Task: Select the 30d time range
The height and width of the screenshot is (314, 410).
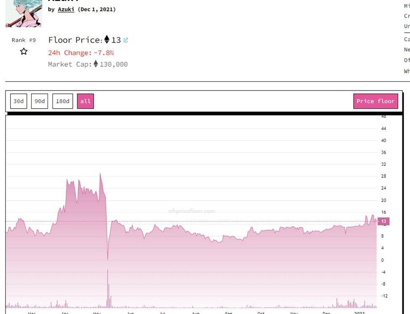Action: (x=19, y=101)
